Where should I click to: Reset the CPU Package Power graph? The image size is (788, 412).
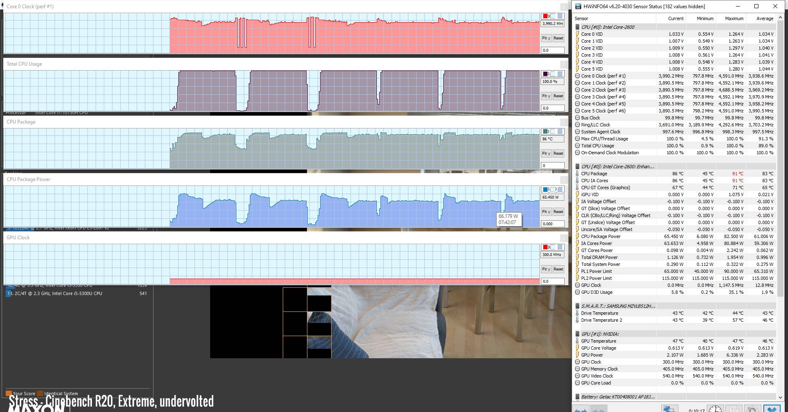point(558,212)
